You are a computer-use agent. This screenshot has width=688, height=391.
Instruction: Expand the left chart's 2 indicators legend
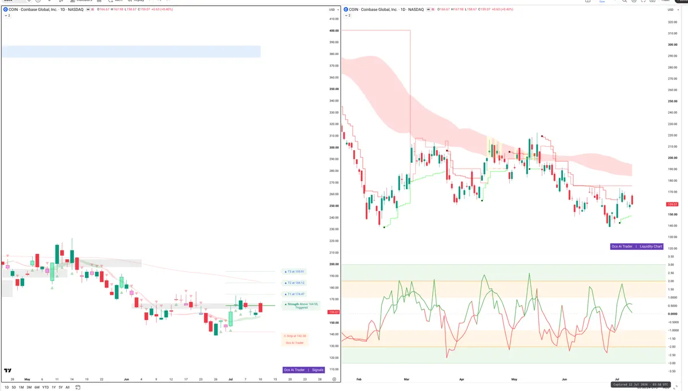point(7,15)
